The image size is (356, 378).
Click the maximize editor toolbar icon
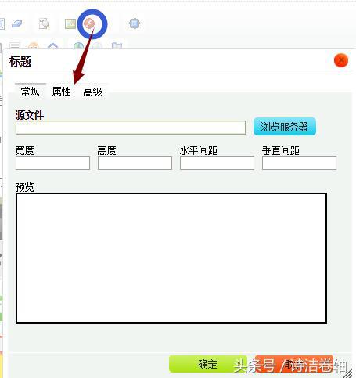tap(135, 23)
